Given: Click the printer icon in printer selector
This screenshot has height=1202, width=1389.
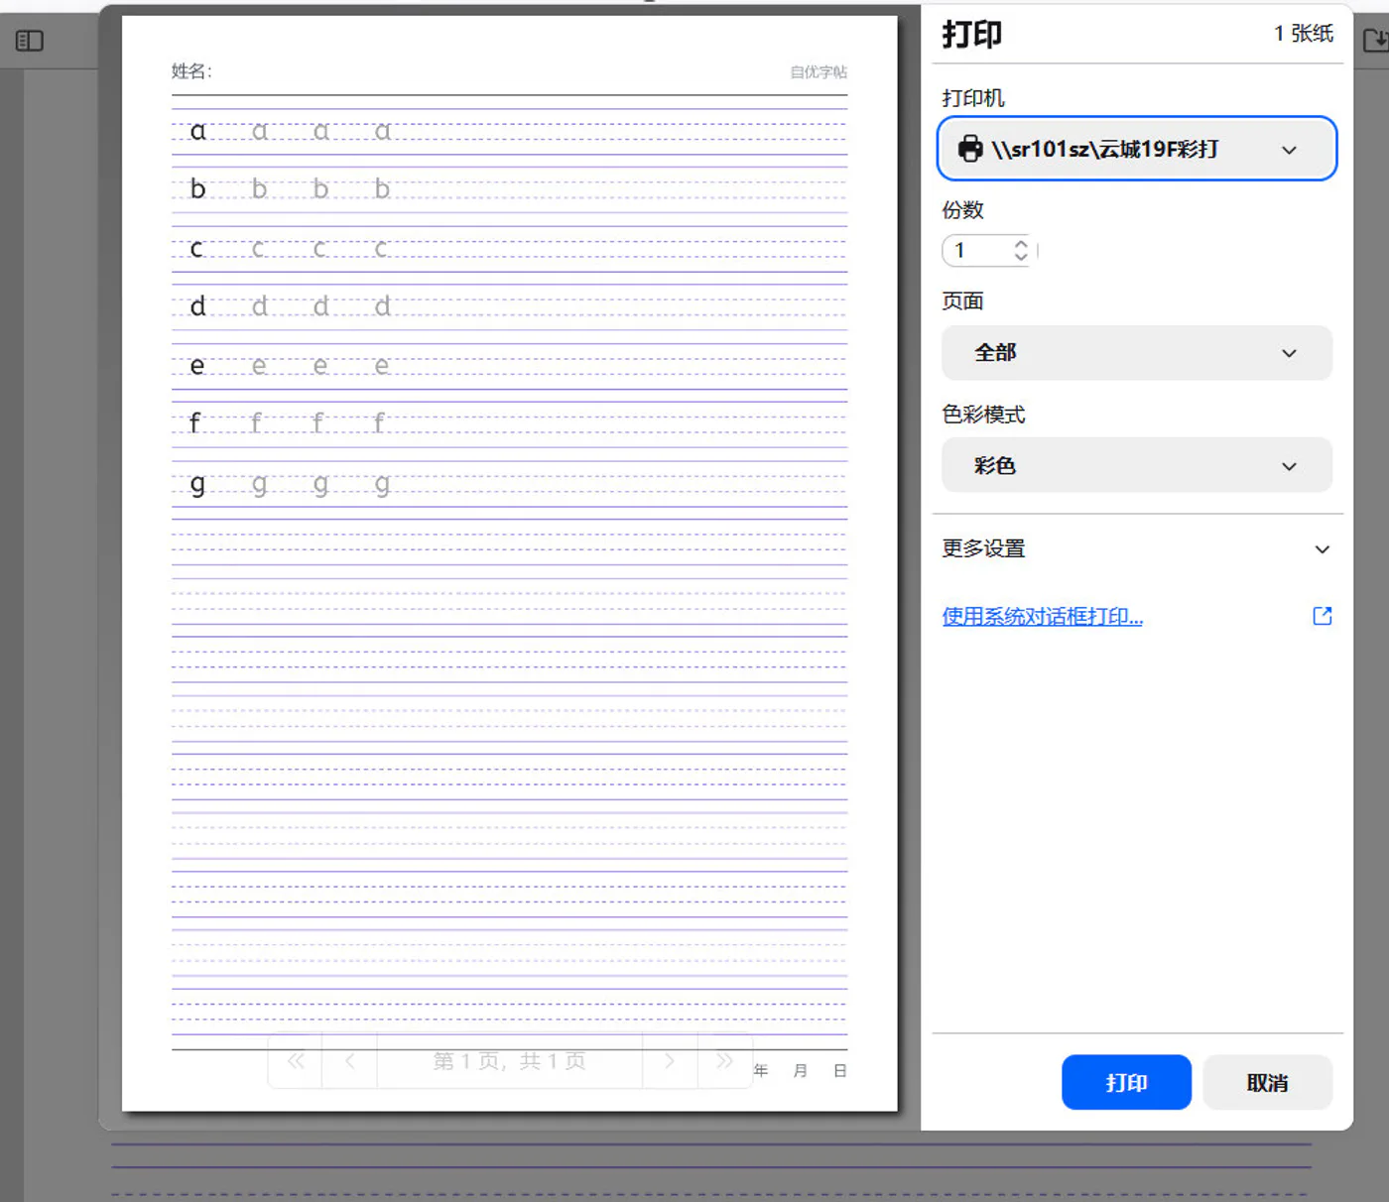Looking at the screenshot, I should pyautogui.click(x=970, y=149).
